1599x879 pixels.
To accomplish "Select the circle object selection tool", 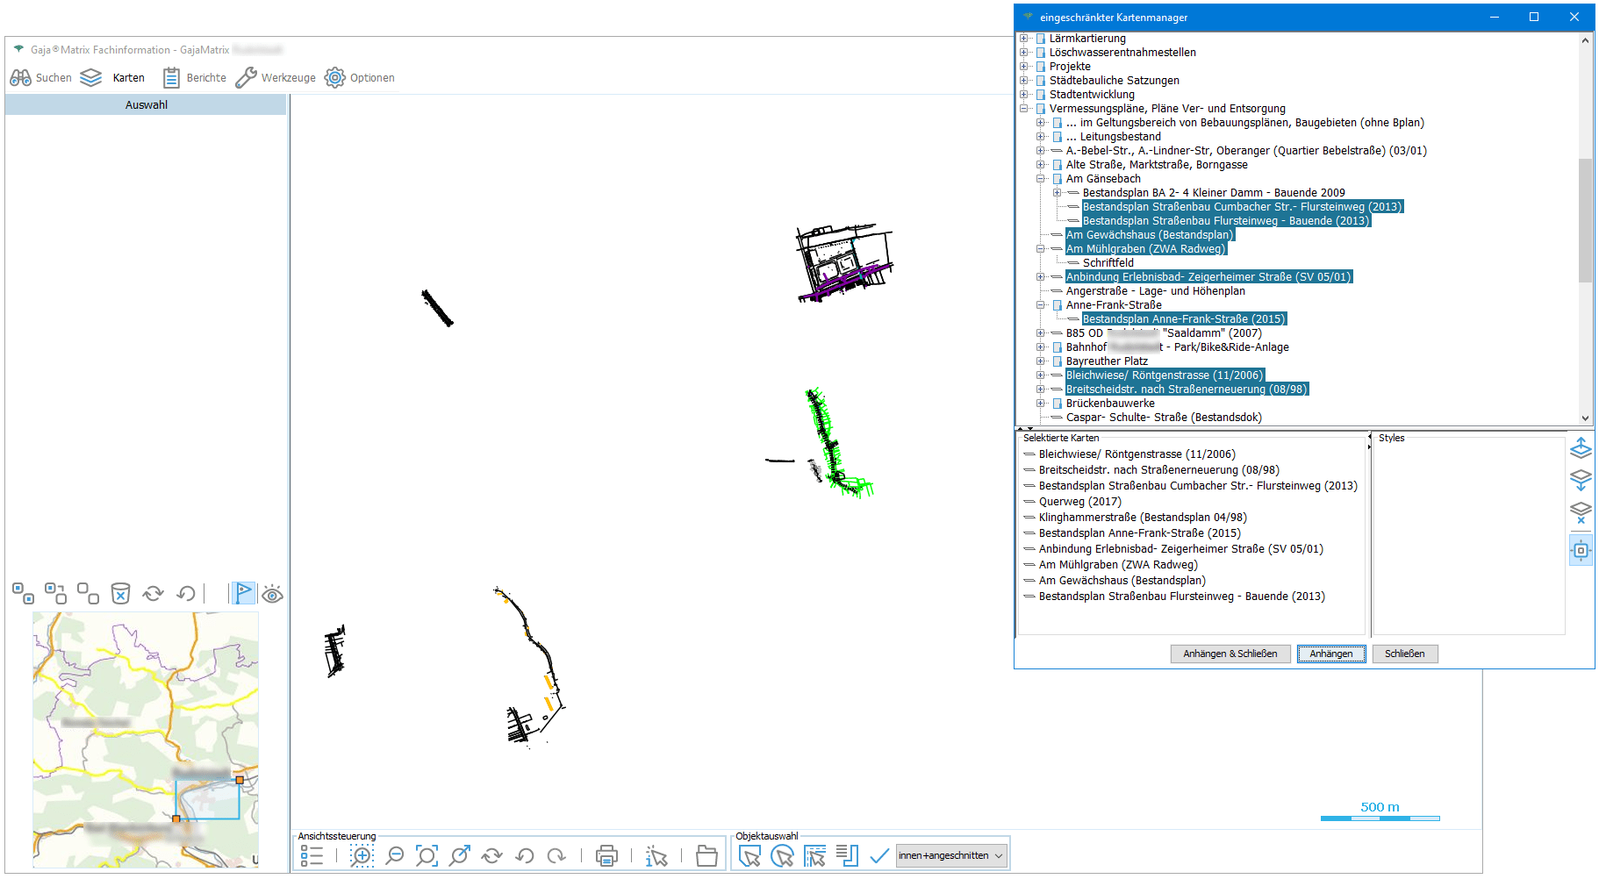I will 781,855.
